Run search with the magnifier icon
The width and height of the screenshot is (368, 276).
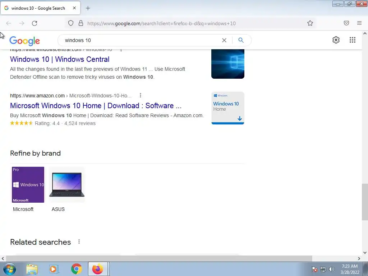pos(241,40)
